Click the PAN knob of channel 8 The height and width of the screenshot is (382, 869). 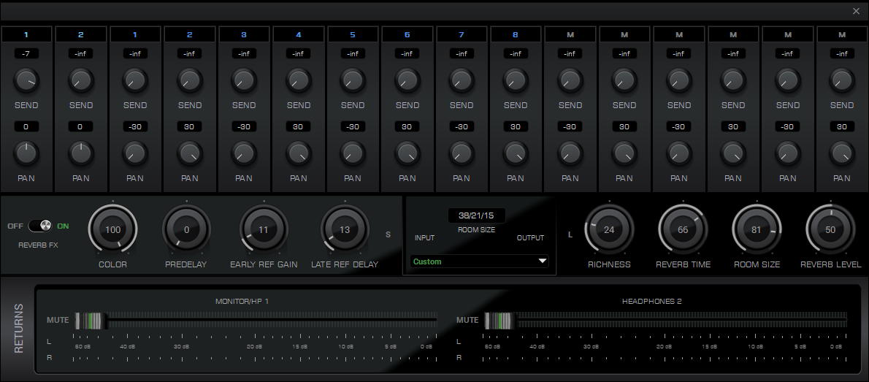click(516, 153)
